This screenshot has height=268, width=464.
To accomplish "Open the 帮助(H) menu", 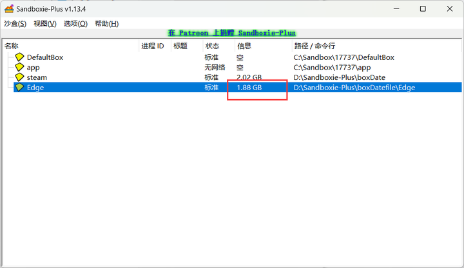I will point(106,24).
